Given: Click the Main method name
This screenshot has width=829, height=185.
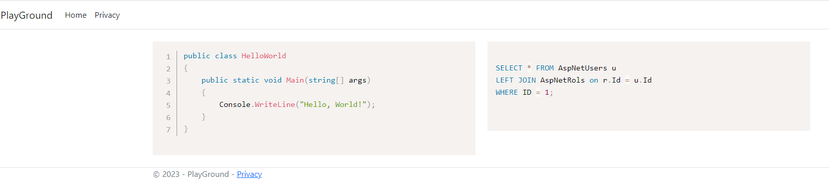Looking at the screenshot, I should click(295, 80).
